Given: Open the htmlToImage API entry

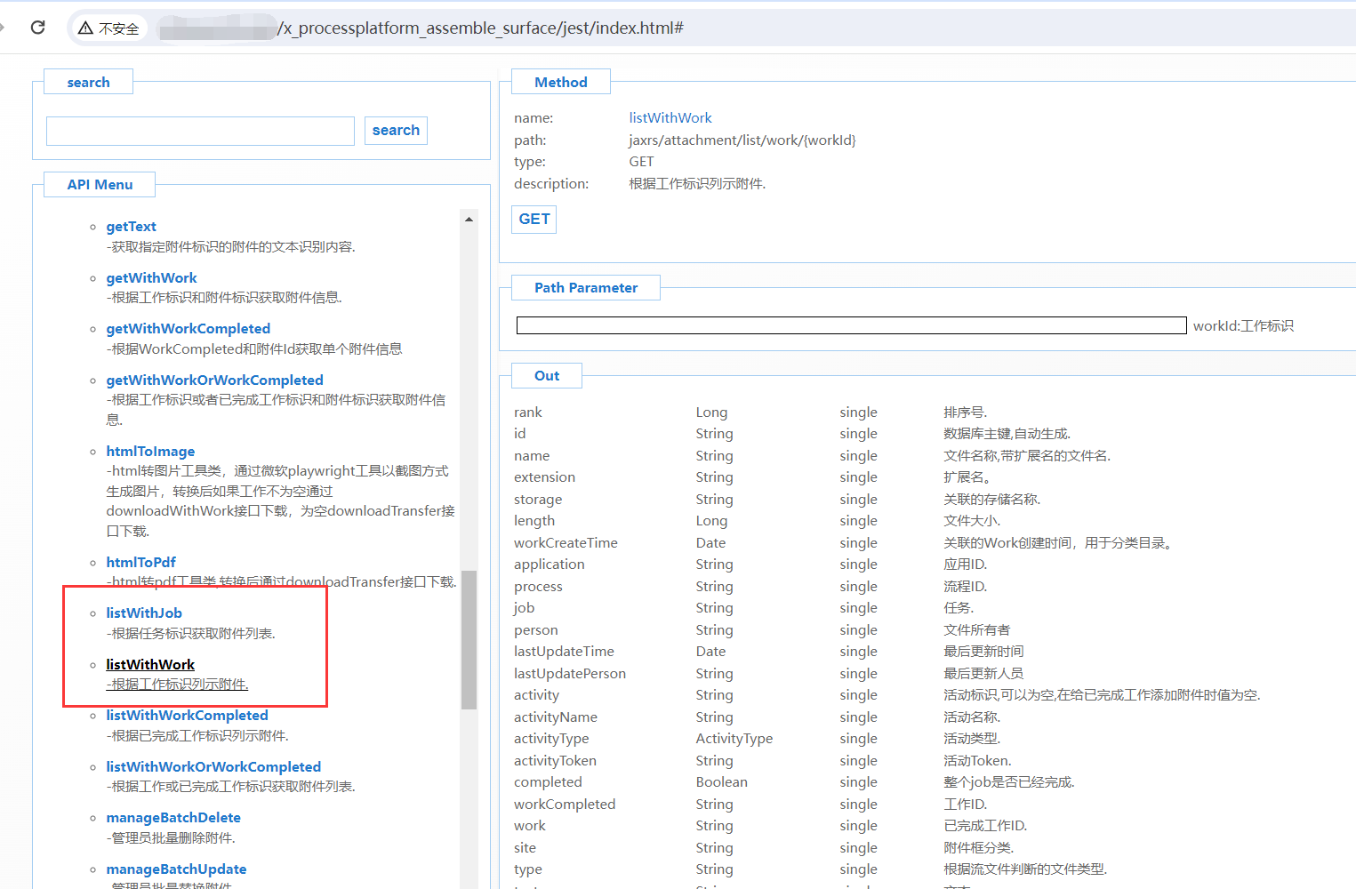Looking at the screenshot, I should [x=150, y=452].
